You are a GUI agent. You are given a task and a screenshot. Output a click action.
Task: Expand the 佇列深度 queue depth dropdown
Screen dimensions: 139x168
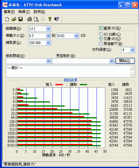(x=132, y=50)
